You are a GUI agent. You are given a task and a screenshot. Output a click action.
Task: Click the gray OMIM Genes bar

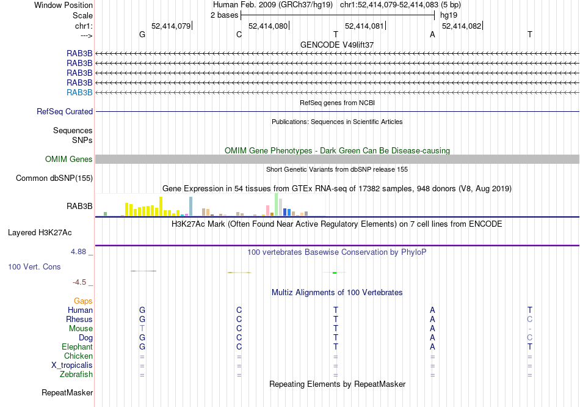coord(337,159)
